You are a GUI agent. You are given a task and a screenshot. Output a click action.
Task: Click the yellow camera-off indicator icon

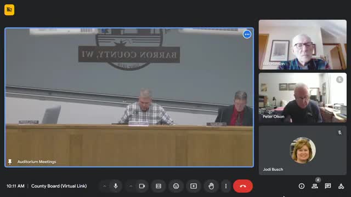tap(9, 10)
